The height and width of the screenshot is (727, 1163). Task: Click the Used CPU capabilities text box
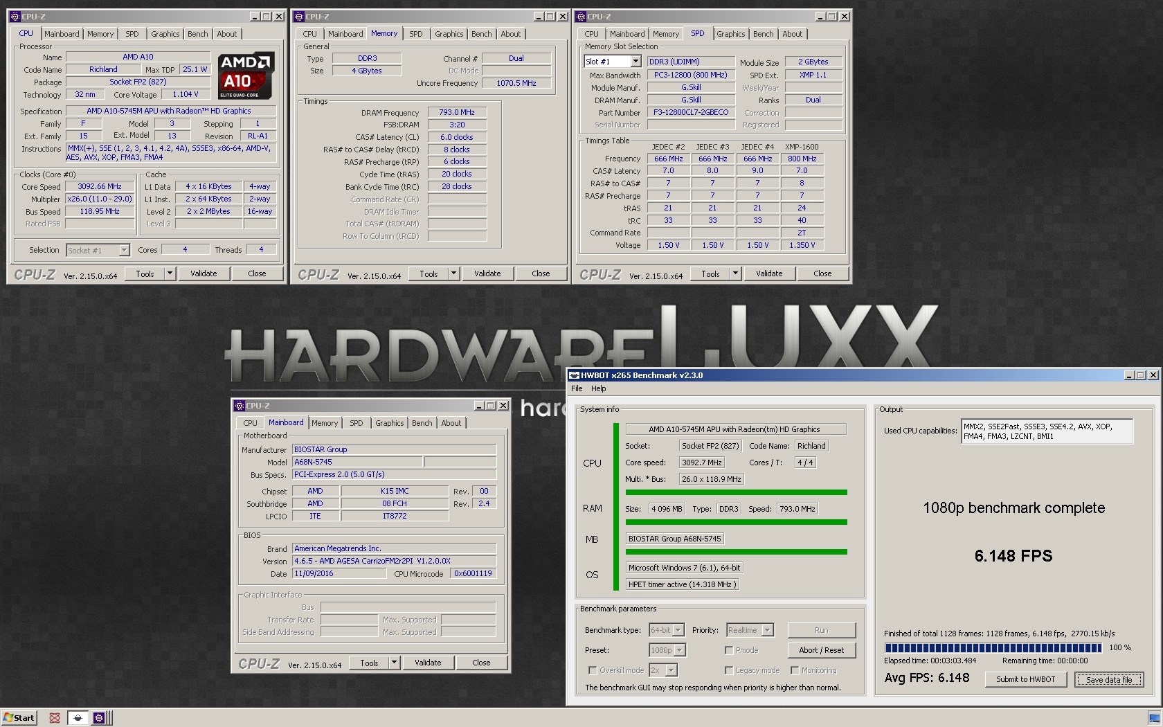pyautogui.click(x=1047, y=431)
